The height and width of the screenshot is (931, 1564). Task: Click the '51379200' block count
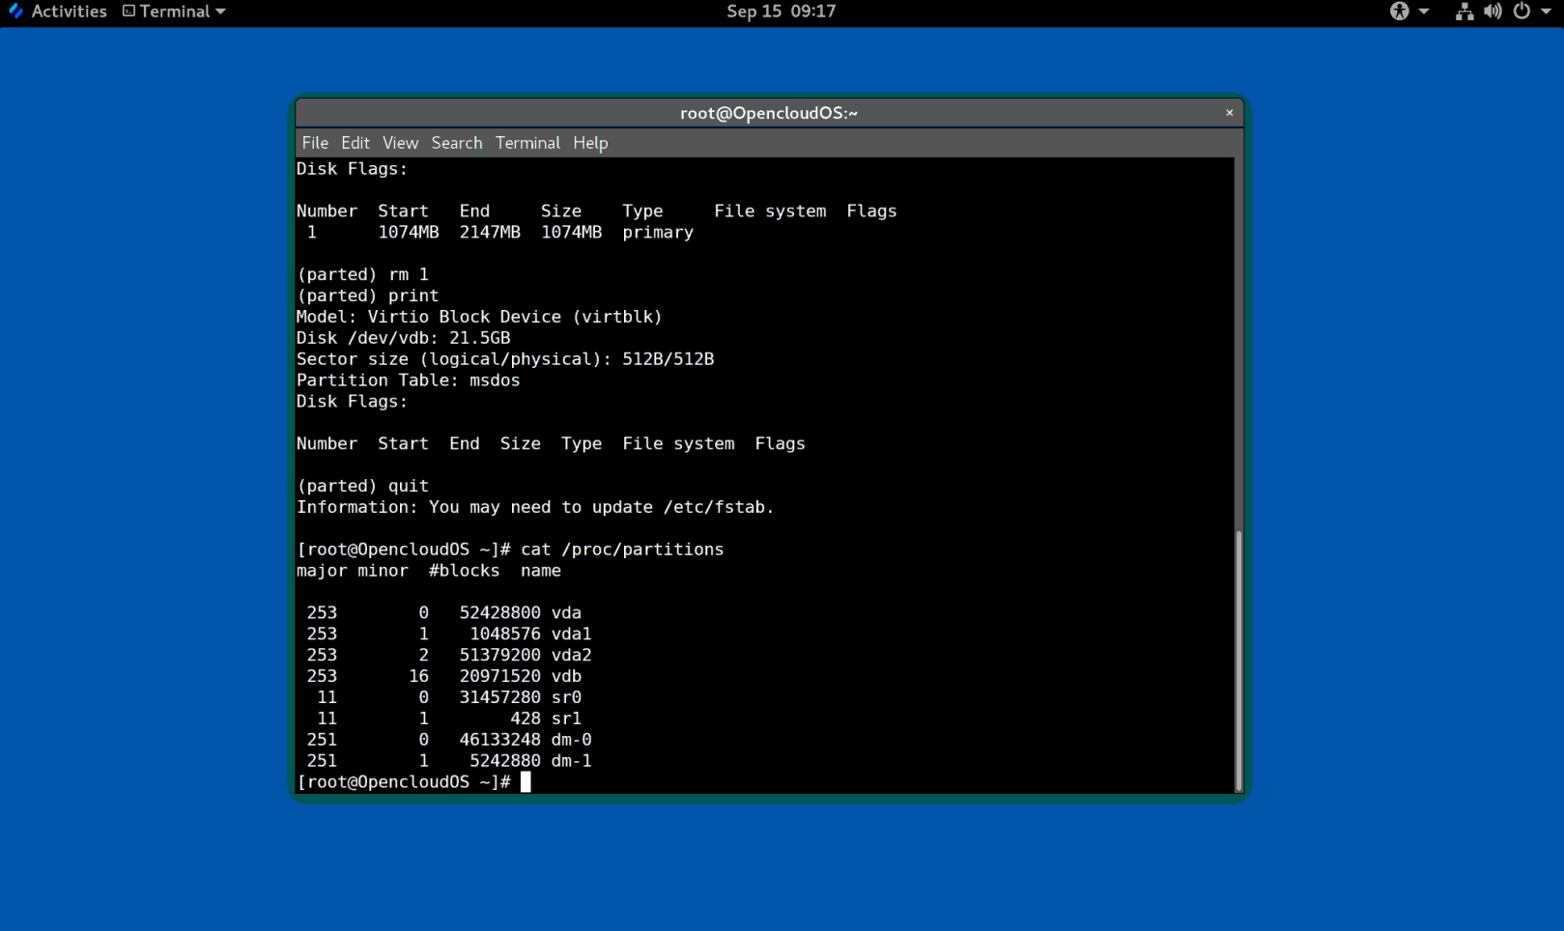pyautogui.click(x=499, y=656)
